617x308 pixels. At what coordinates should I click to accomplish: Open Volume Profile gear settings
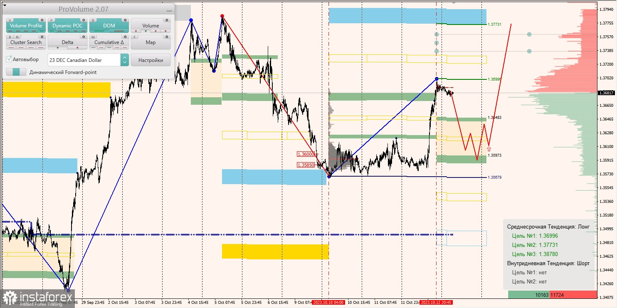coord(42,20)
